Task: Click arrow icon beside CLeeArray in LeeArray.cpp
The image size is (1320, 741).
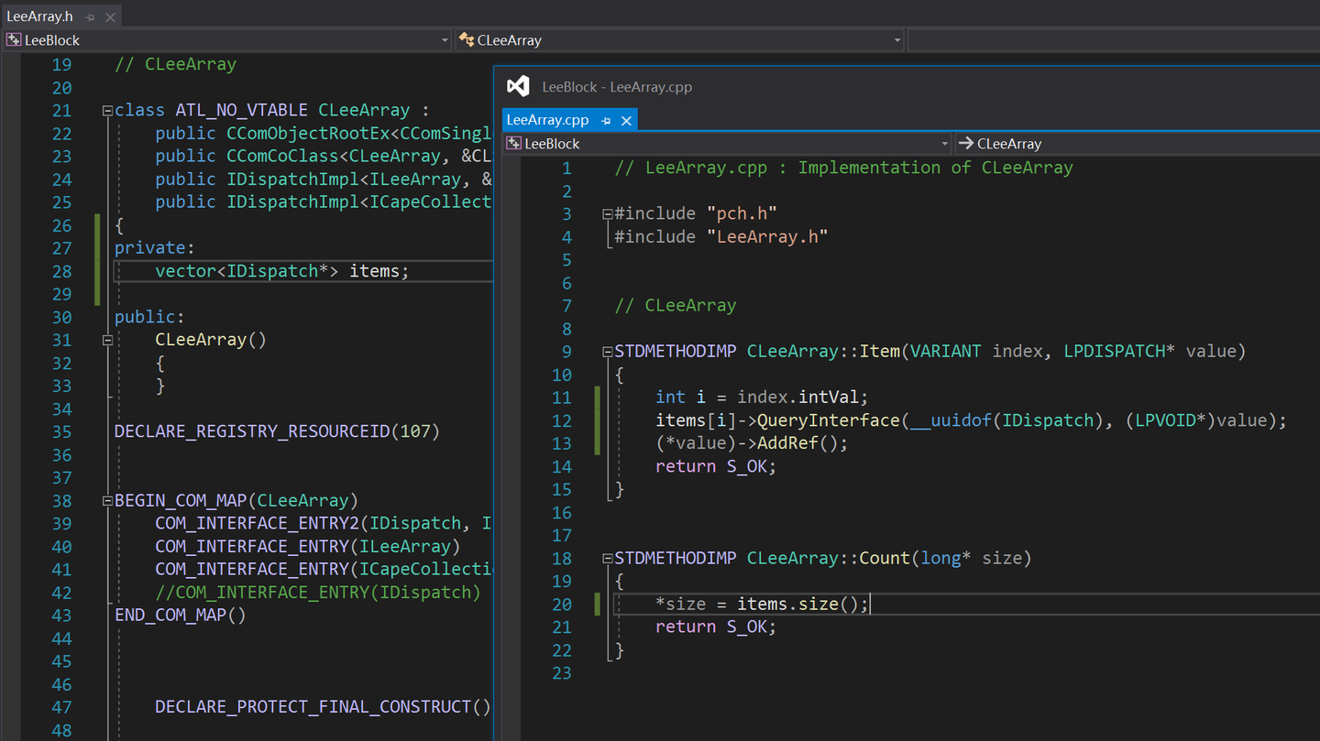Action: pos(965,144)
